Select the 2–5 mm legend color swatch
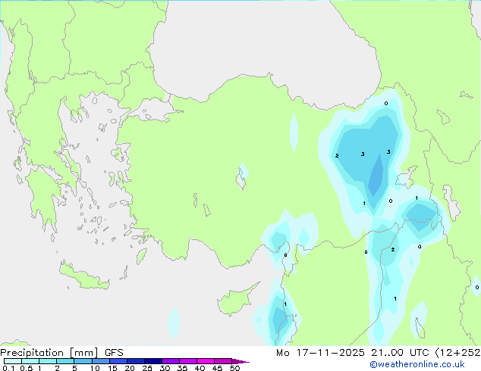This screenshot has height=371, width=481. [x=65, y=361]
